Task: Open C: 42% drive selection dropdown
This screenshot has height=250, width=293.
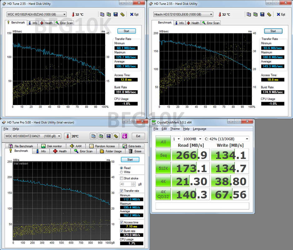Action: (226, 139)
